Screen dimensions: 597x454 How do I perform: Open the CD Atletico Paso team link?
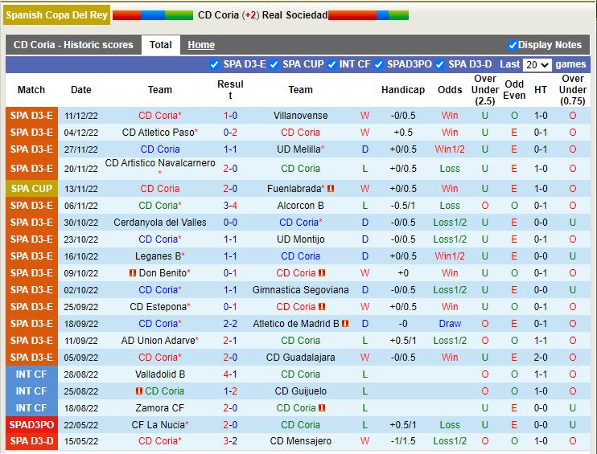point(158,133)
